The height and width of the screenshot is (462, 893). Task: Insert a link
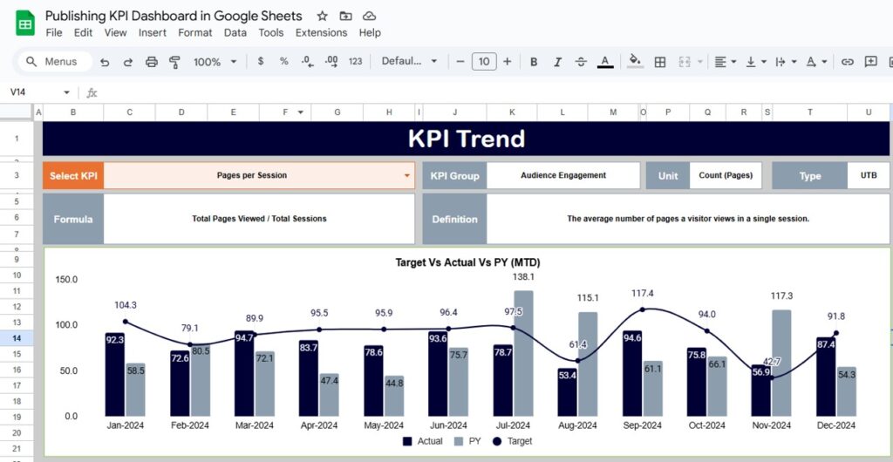click(x=848, y=61)
